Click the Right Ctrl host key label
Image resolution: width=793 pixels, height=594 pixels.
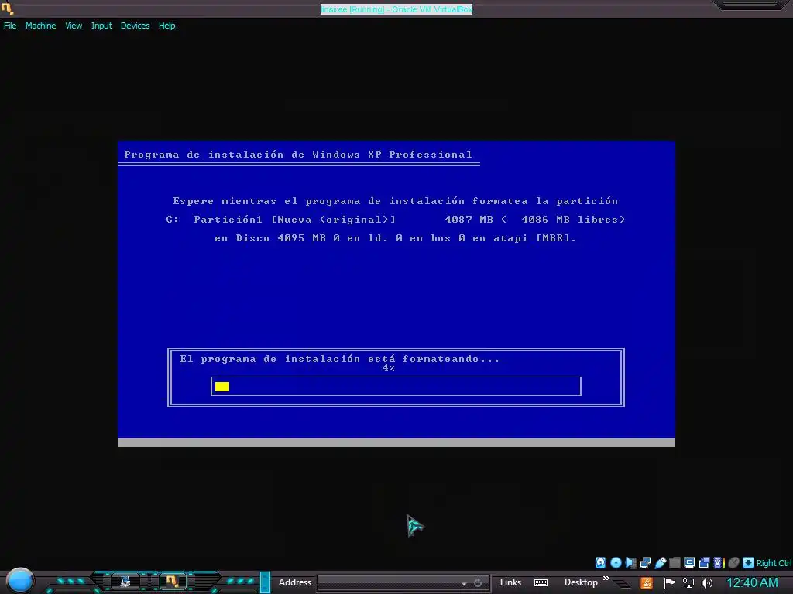[x=774, y=563]
